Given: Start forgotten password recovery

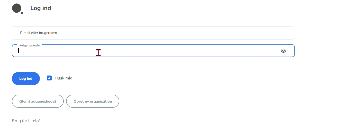Looking at the screenshot, I should [38, 101].
